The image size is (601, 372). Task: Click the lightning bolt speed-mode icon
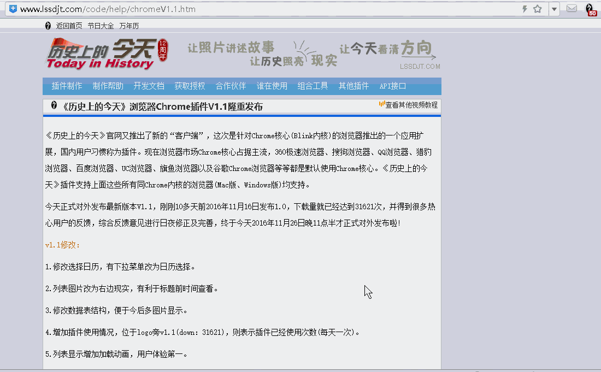525,9
